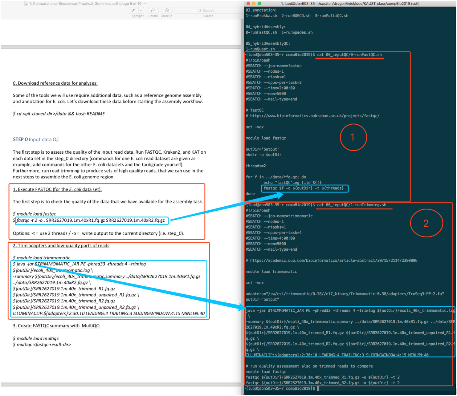457x396 pixels.
Task: Click '$ multiqc <fastqc-result-dir>' line in PDF
Action: point(42,345)
